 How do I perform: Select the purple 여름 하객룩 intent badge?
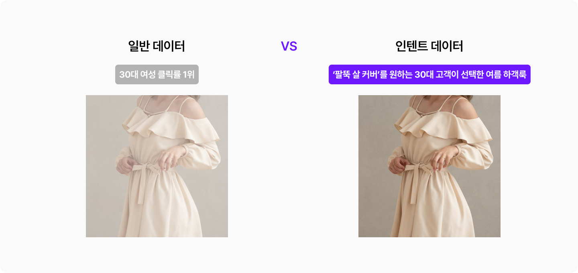[429, 75]
